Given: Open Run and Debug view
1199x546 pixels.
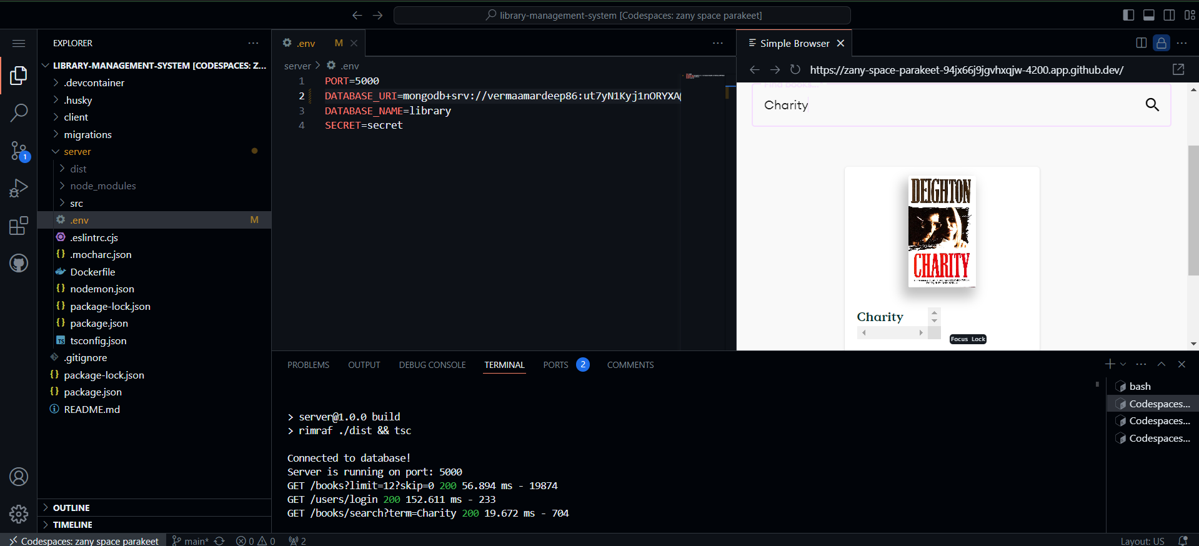Looking at the screenshot, I should [x=19, y=188].
